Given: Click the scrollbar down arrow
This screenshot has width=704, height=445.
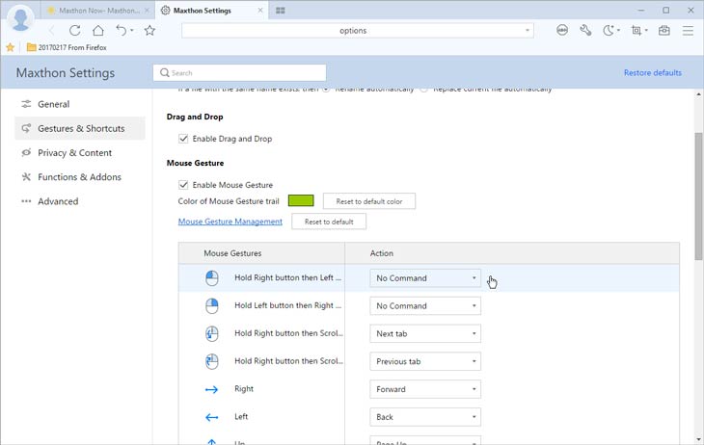Looking at the screenshot, I should (698, 439).
